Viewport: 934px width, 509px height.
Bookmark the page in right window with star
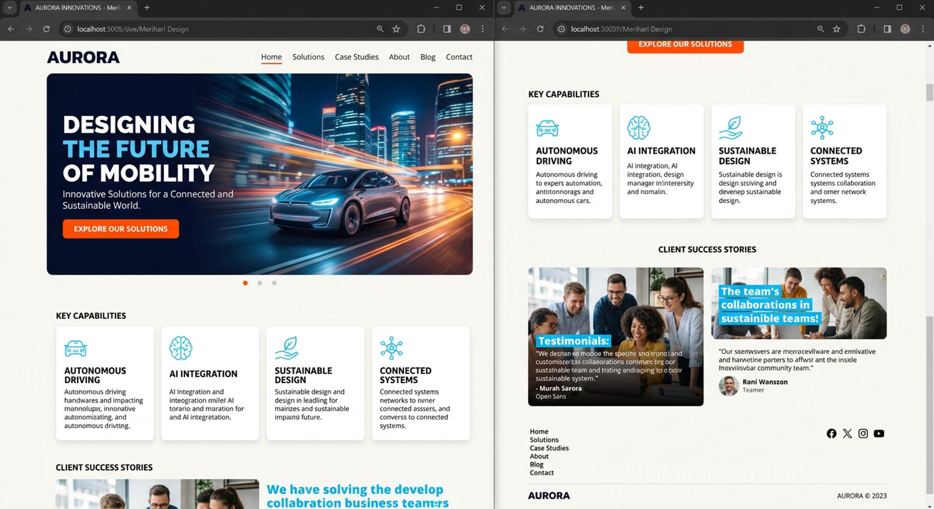coord(837,29)
